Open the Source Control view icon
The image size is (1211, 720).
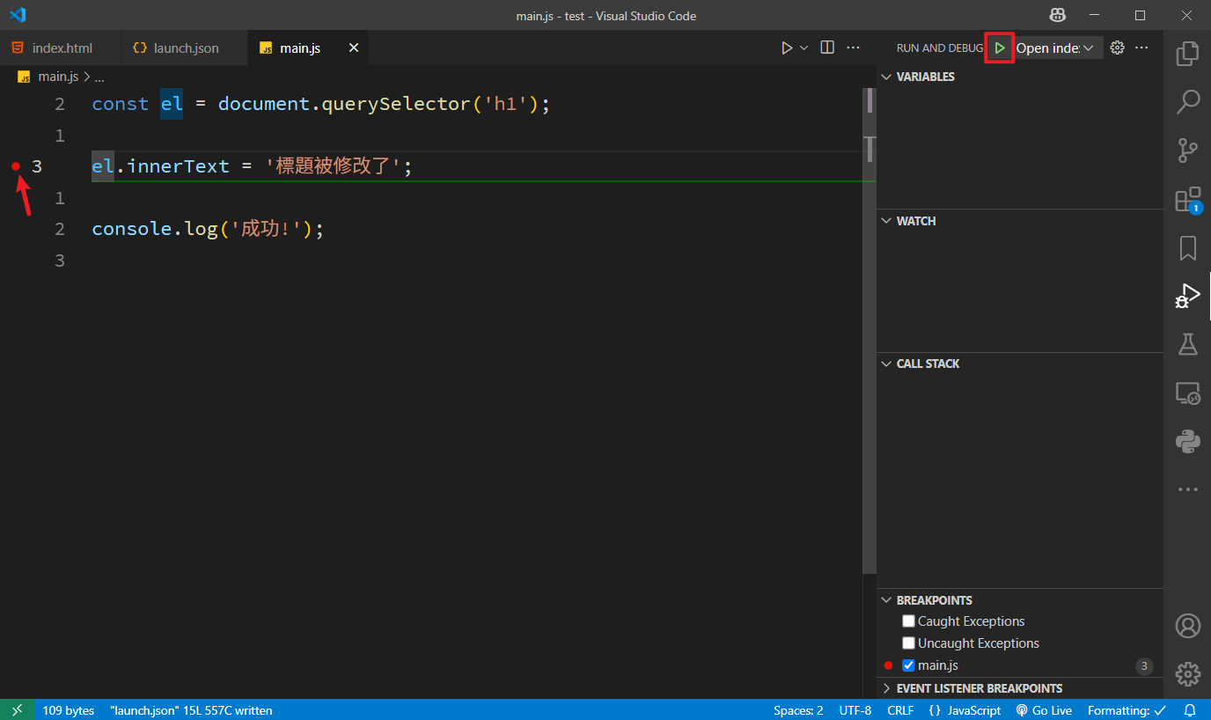1187,151
